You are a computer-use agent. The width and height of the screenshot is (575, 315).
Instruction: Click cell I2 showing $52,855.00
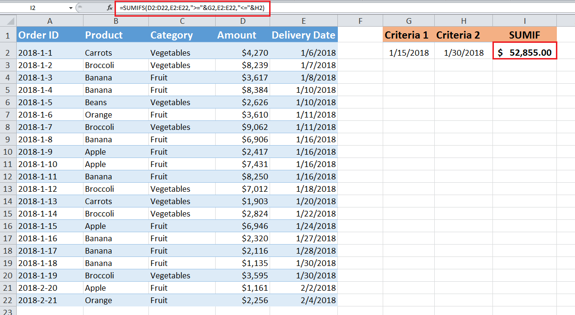tap(524, 52)
